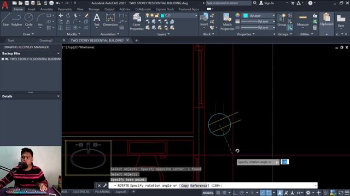Switch to the Drawing2 document tab

click(46, 40)
